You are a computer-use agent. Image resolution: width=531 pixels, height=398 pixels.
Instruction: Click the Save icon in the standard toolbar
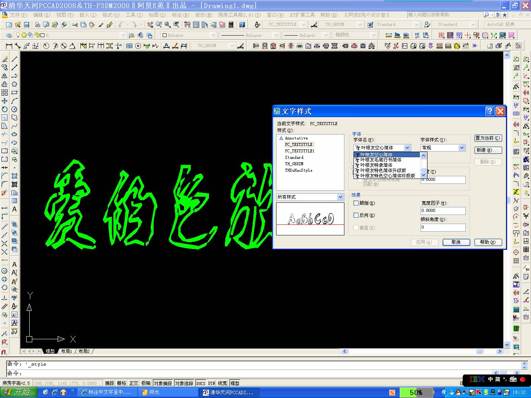click(27, 25)
